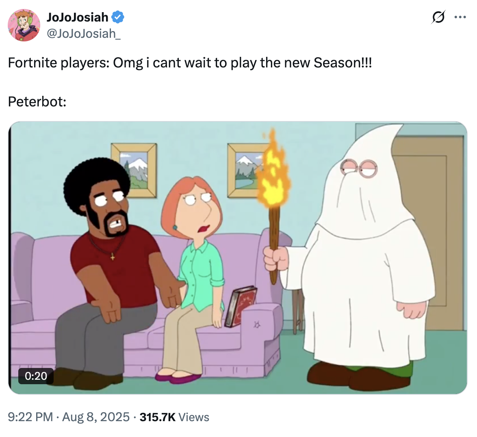Click the red book on the couch
The height and width of the screenshot is (437, 477).
[x=241, y=306]
